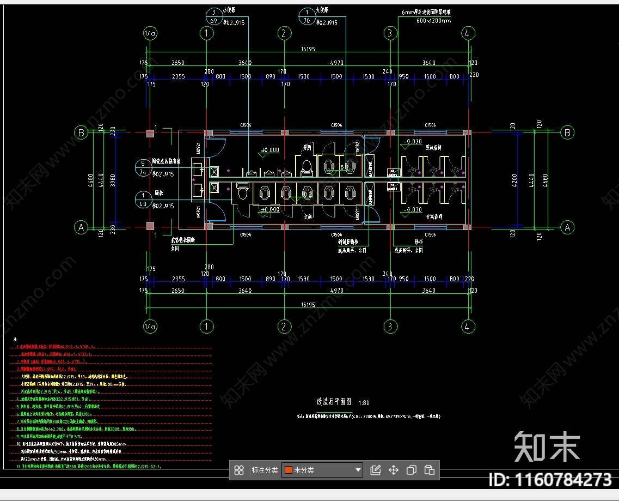The height and width of the screenshot is (501, 619).
Task: Click the copy overlapping-squares icon
Action: click(x=412, y=470)
